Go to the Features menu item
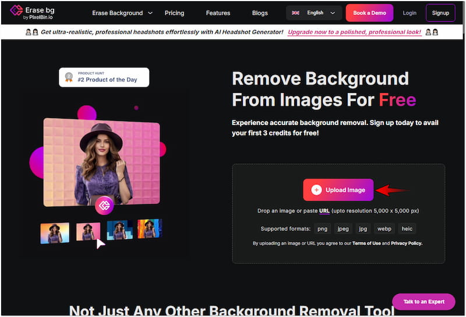Screen dimensions: 466x317 pyautogui.click(x=218, y=13)
